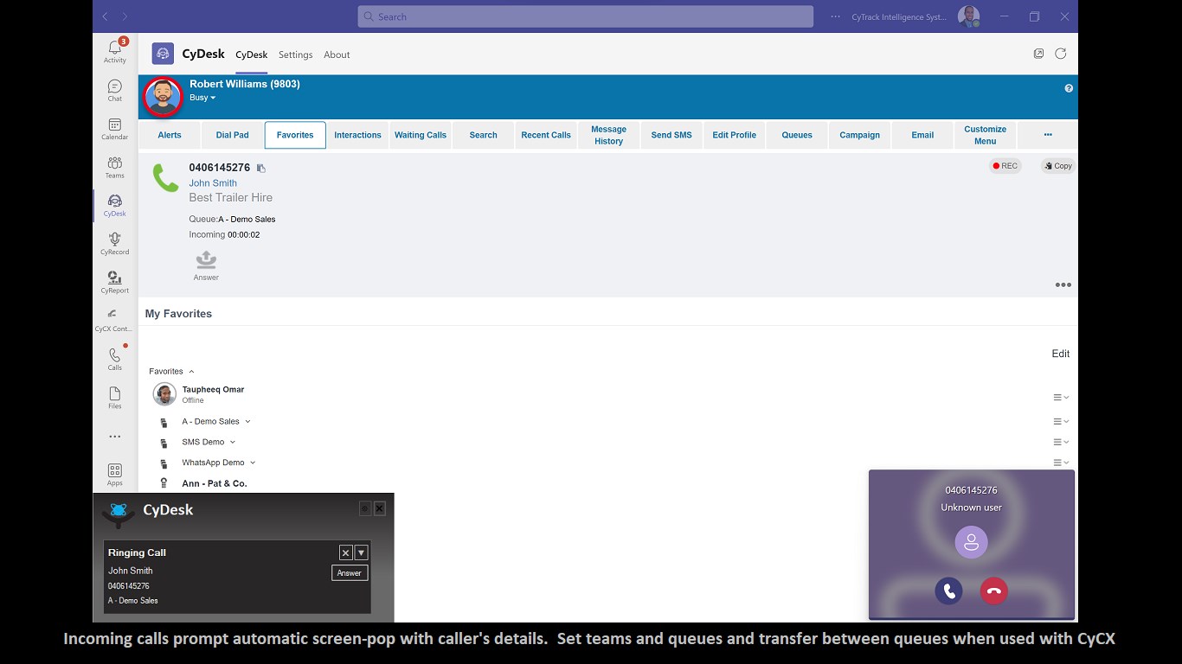
Task: Open the Send SMS tab
Action: point(671,135)
